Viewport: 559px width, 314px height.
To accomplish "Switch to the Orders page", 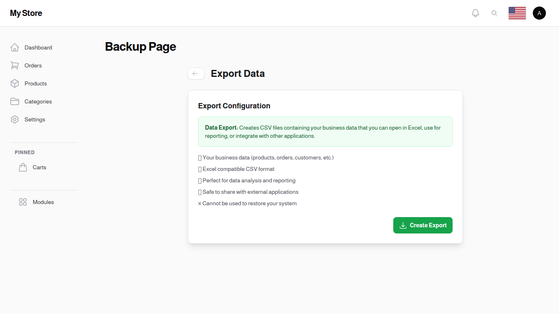I will (33, 65).
